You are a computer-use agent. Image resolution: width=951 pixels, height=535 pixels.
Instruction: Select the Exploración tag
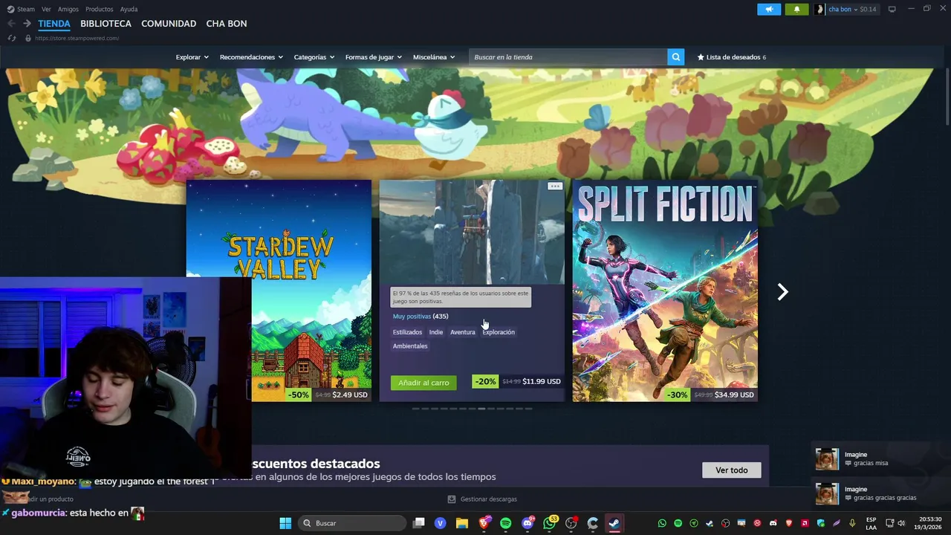tap(499, 332)
